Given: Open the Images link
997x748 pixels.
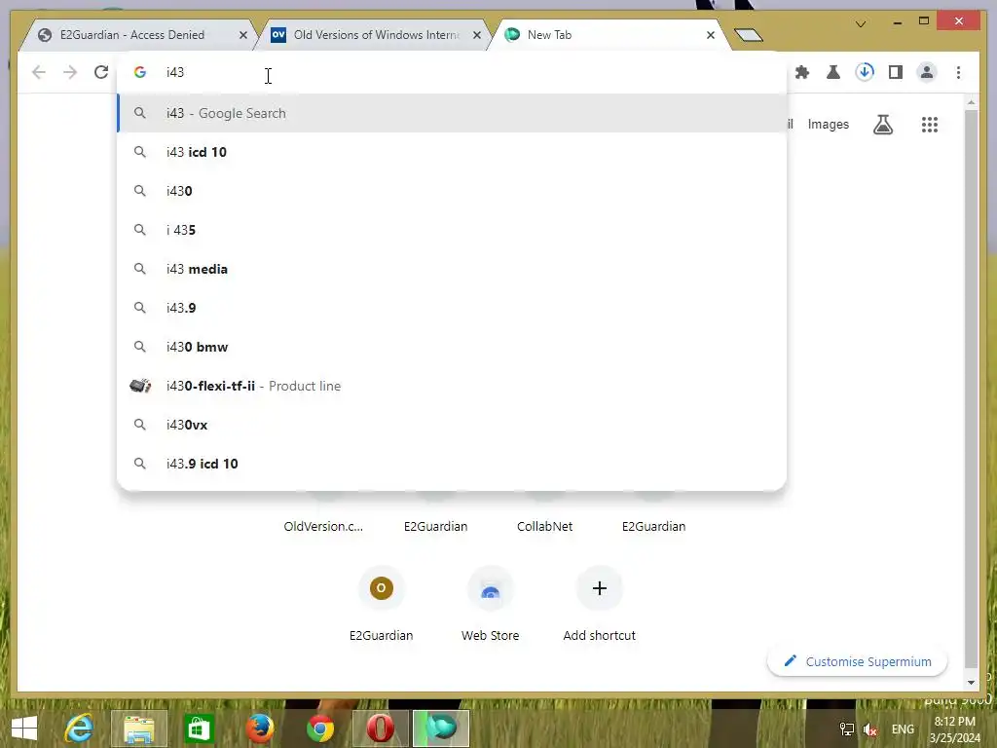Looking at the screenshot, I should (828, 125).
